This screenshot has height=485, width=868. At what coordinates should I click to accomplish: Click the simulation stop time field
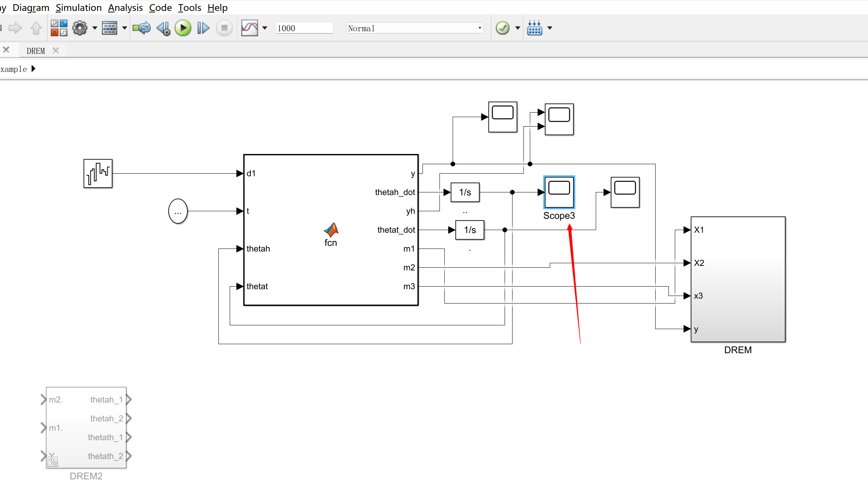304,28
